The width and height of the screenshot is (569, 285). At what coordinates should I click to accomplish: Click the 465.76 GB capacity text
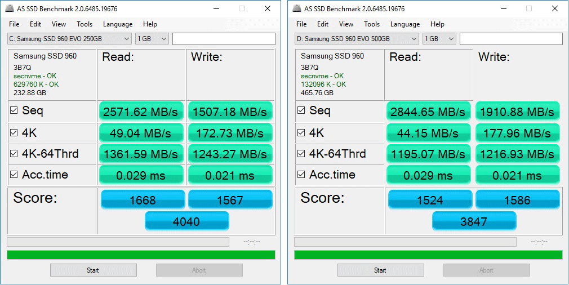pos(317,93)
